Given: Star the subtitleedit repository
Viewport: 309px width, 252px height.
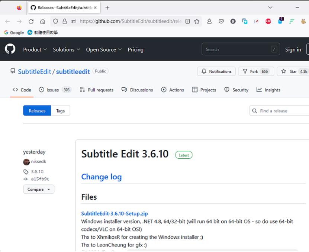Looking at the screenshot, I should [294, 71].
